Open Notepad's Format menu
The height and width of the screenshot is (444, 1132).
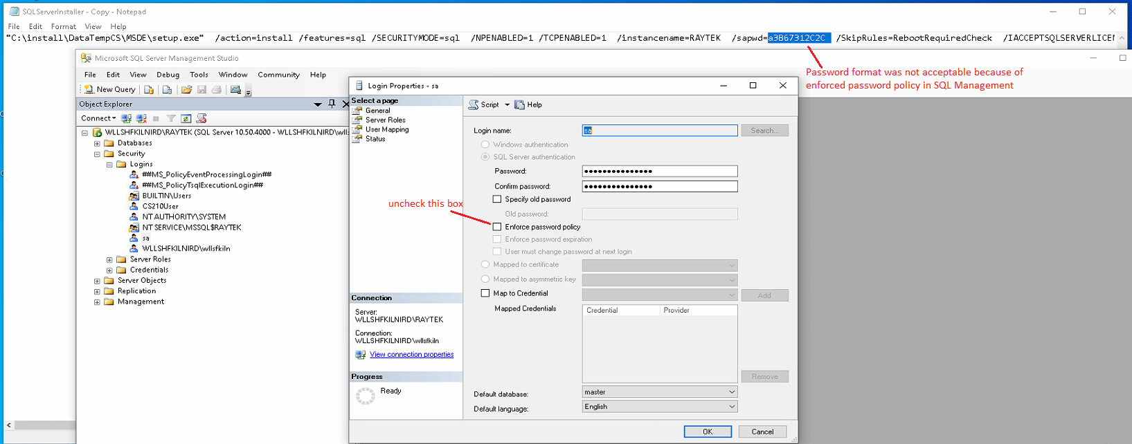pyautogui.click(x=63, y=26)
